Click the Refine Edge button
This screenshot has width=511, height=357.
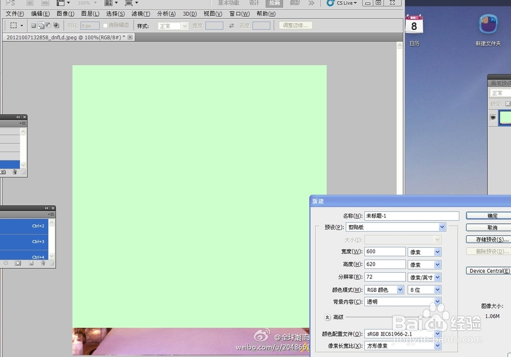[295, 26]
